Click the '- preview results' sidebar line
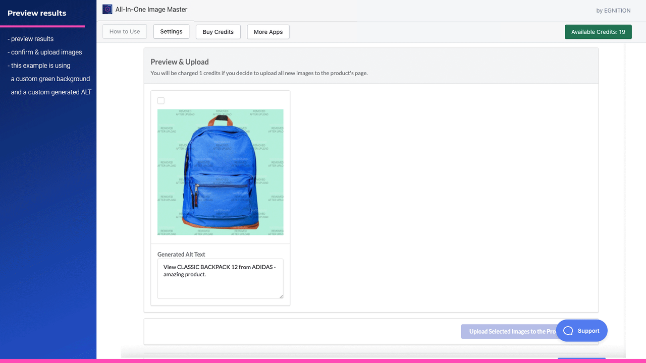This screenshot has height=363, width=646. (30, 39)
